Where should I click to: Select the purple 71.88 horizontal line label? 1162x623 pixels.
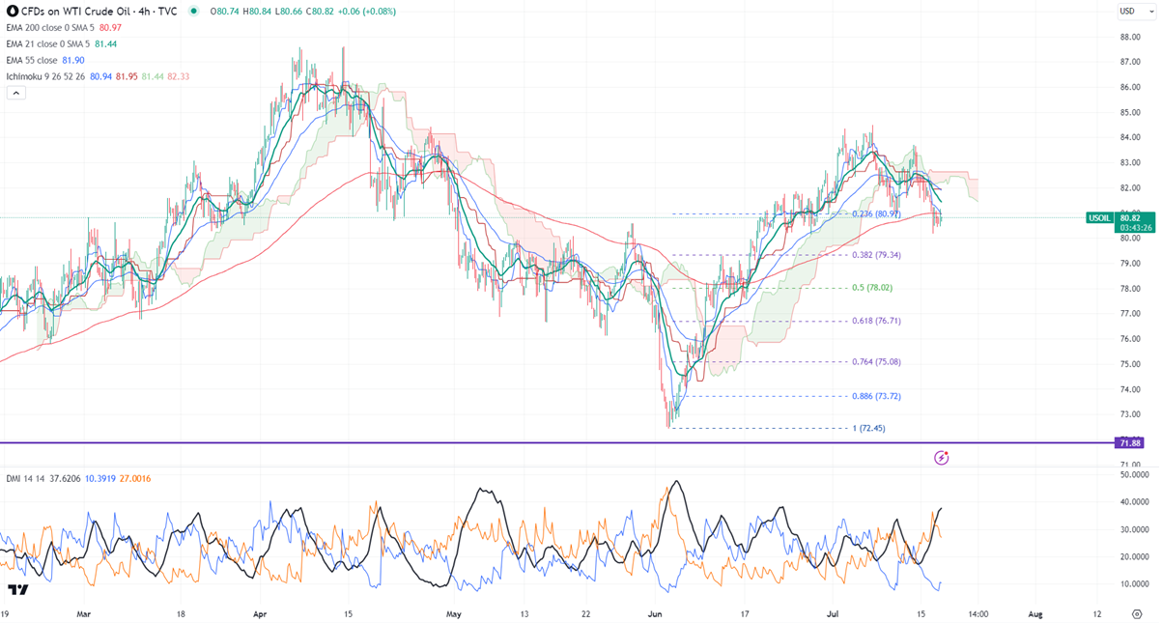tap(1130, 443)
